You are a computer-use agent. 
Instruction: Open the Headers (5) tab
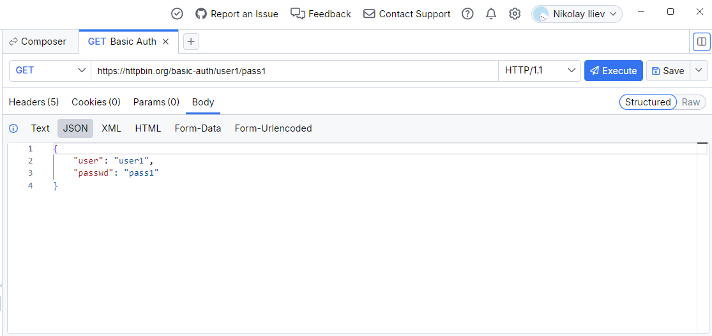34,102
